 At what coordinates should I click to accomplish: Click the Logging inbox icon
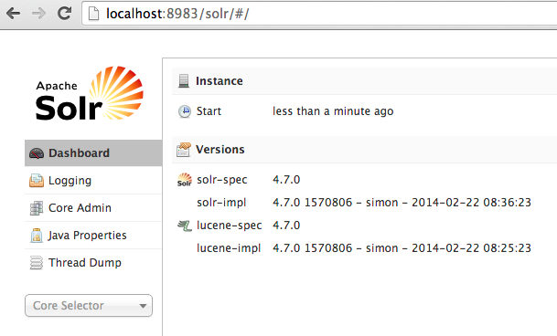pyautogui.click(x=37, y=181)
